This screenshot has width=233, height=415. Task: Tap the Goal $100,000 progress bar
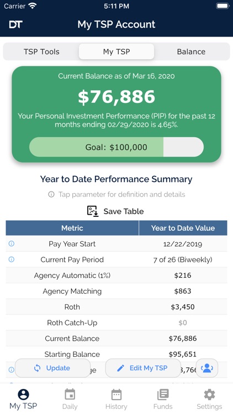116,147
